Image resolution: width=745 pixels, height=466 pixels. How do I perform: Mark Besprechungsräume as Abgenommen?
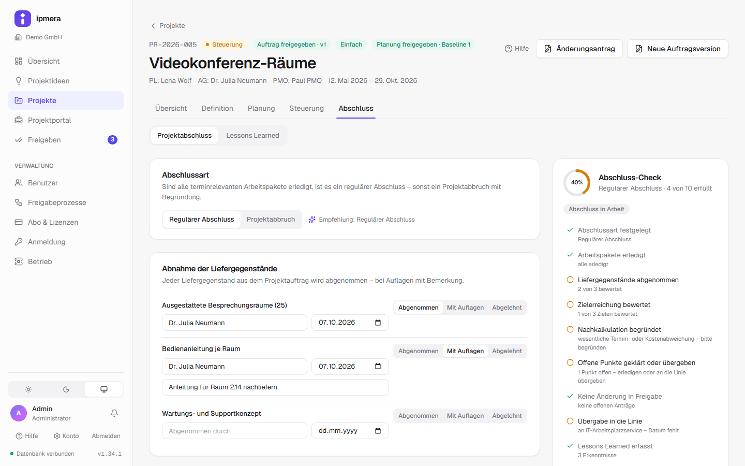419,308
